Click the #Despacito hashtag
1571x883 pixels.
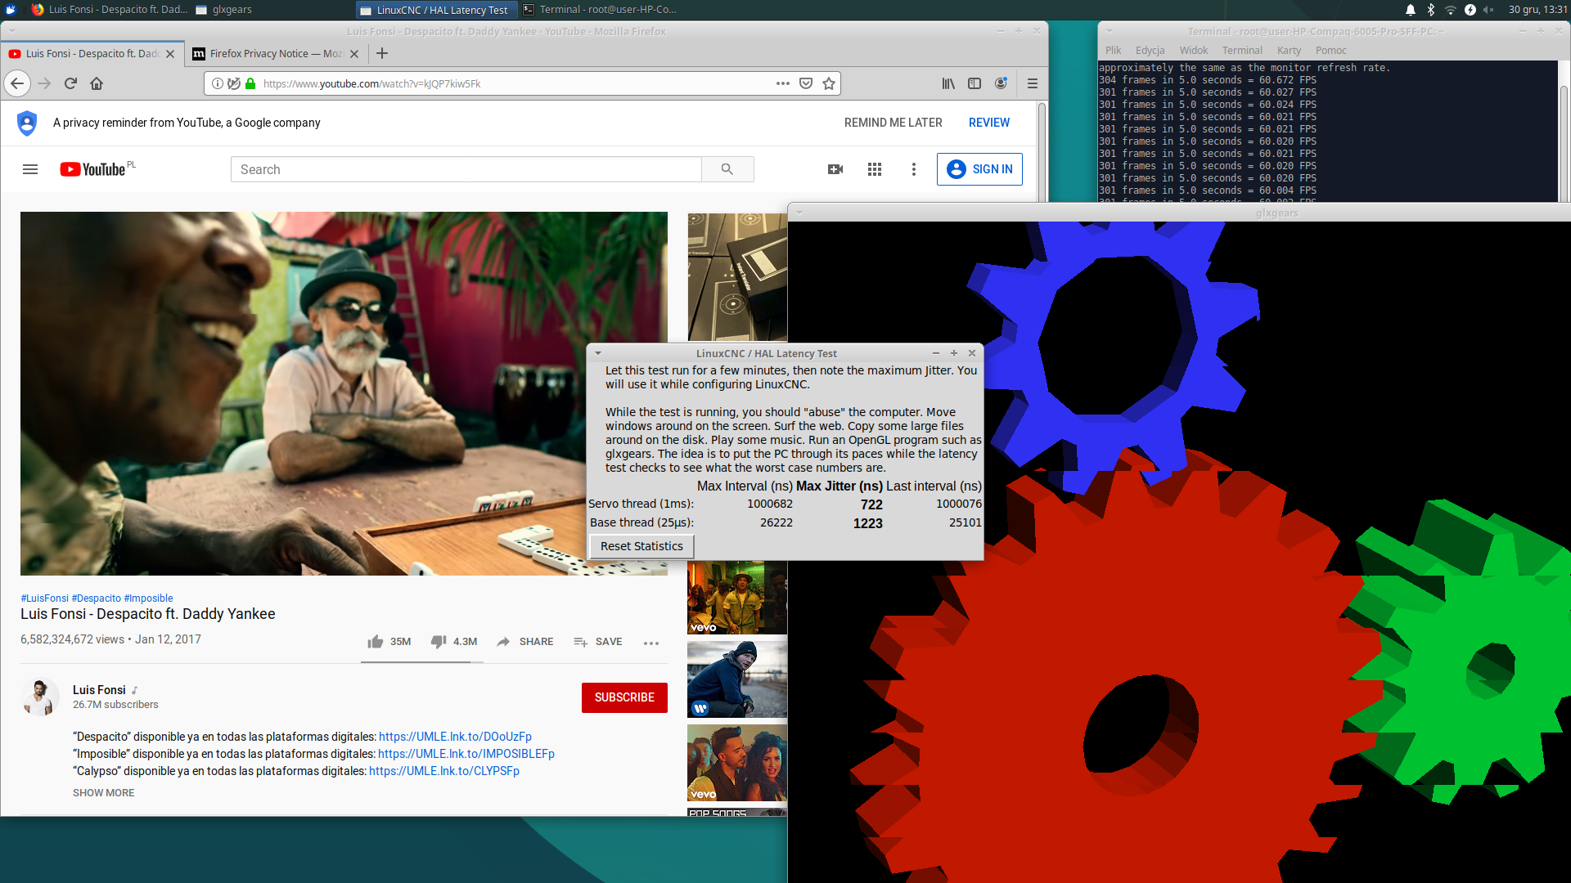coord(96,598)
